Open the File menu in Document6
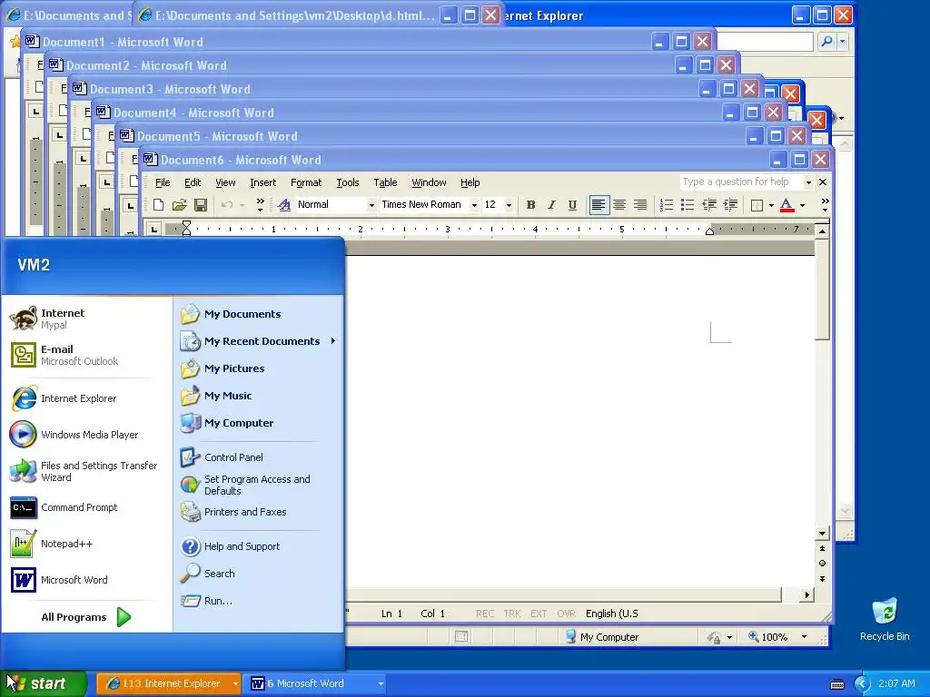The width and height of the screenshot is (930, 697). pyautogui.click(x=163, y=182)
